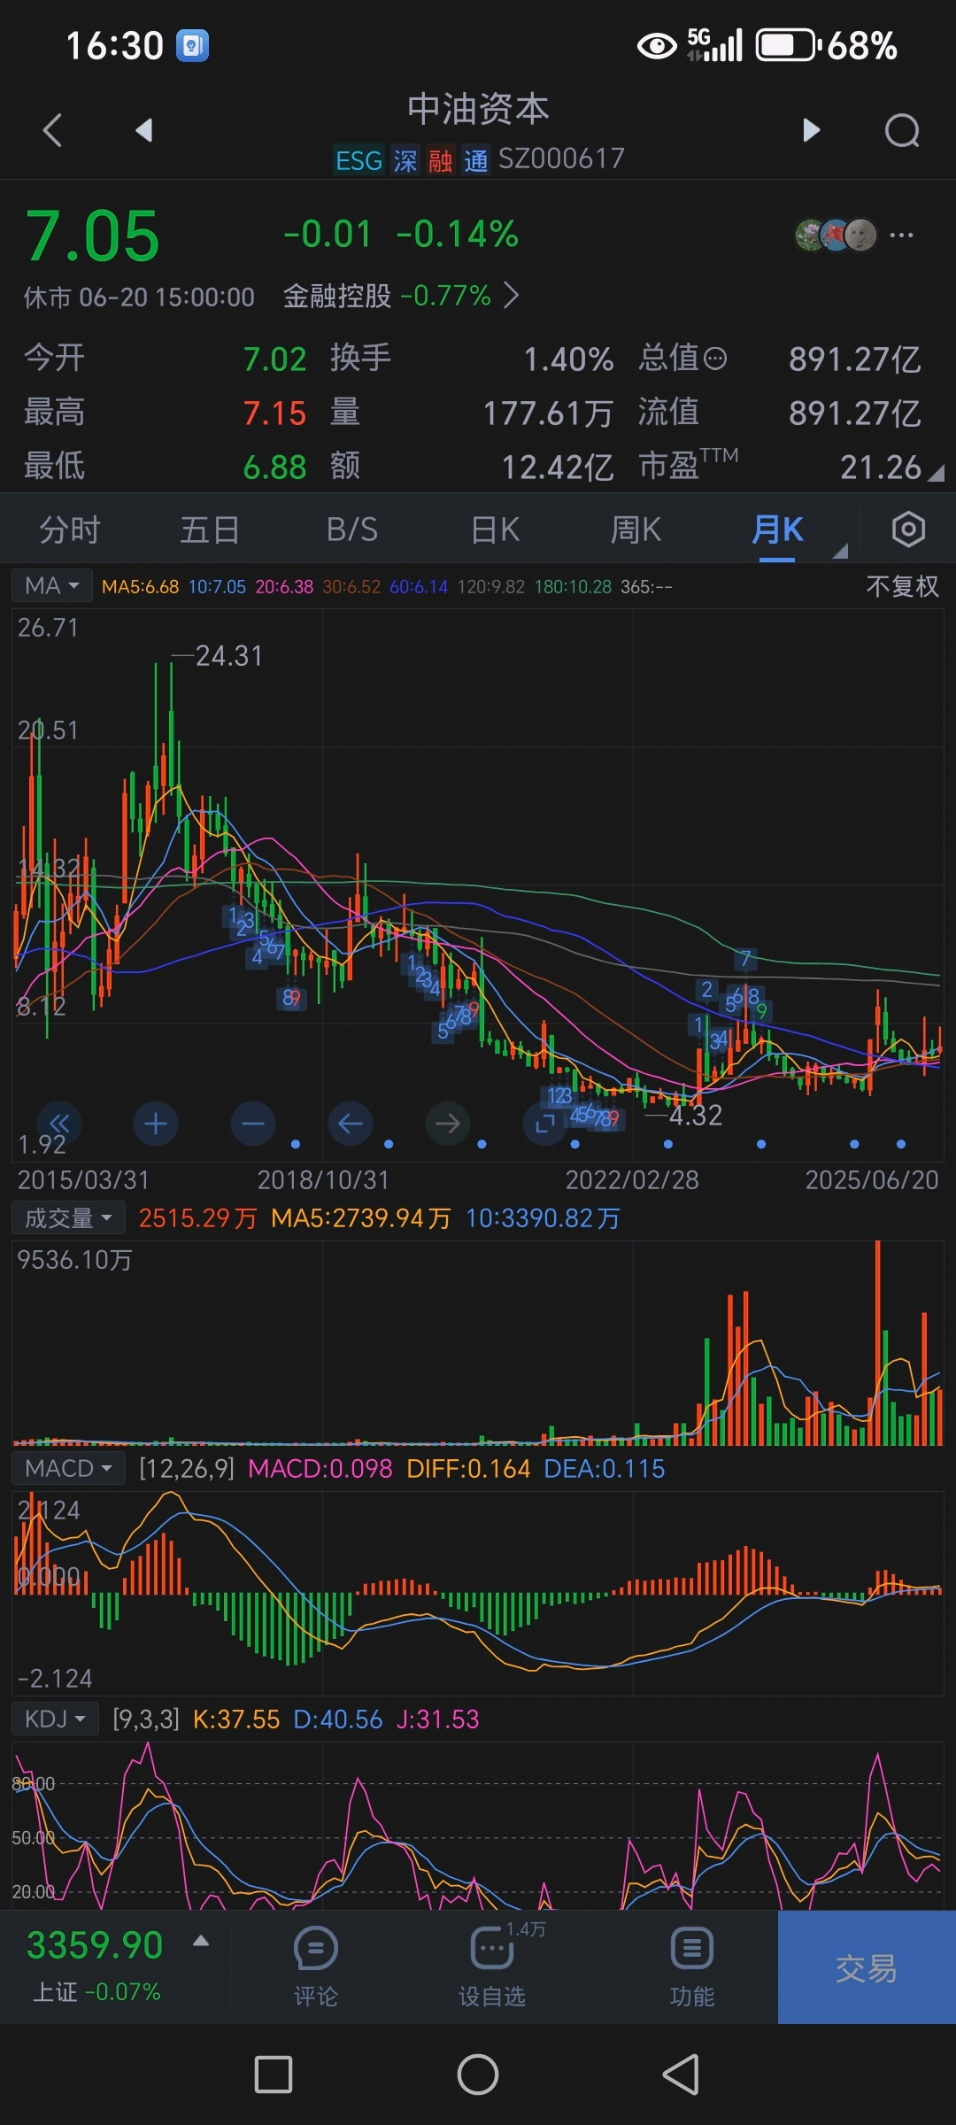The height and width of the screenshot is (2125, 956).
Task: Expand quote details via corner triangle
Action: pyautogui.click(x=936, y=474)
